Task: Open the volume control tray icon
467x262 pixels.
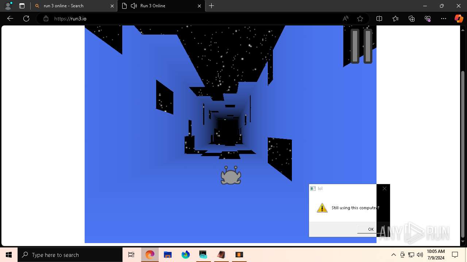Action: [420, 255]
